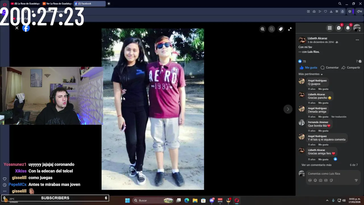Close the Facebook photo viewer
The image size is (364, 205).
[17, 28]
